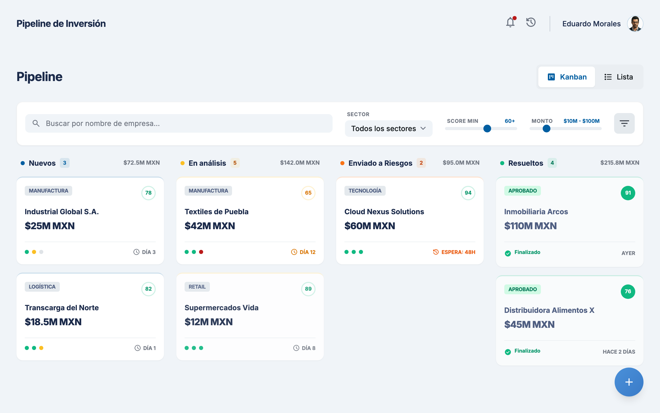Click the Score Min slider handle
This screenshot has width=660, height=413.
[487, 128]
